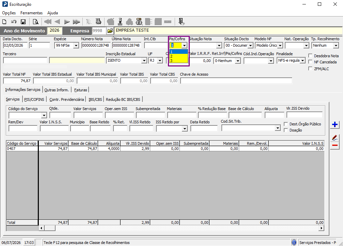Click the CIB money bag icon
Screen dimensions: 343x246
[x=139, y=21]
